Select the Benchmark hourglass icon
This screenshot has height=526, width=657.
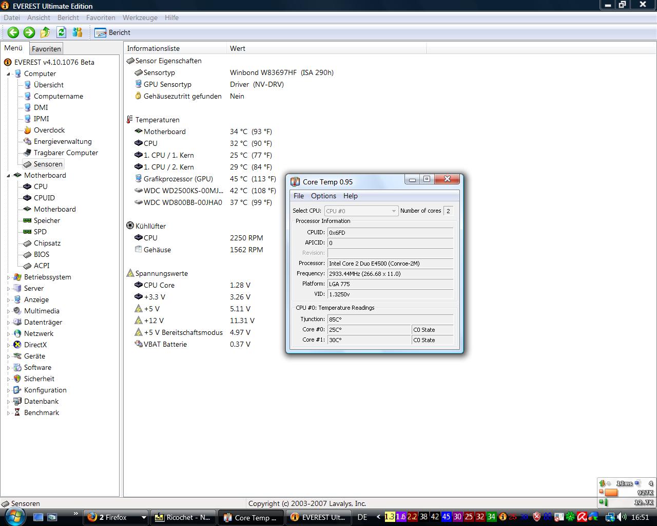coord(17,412)
